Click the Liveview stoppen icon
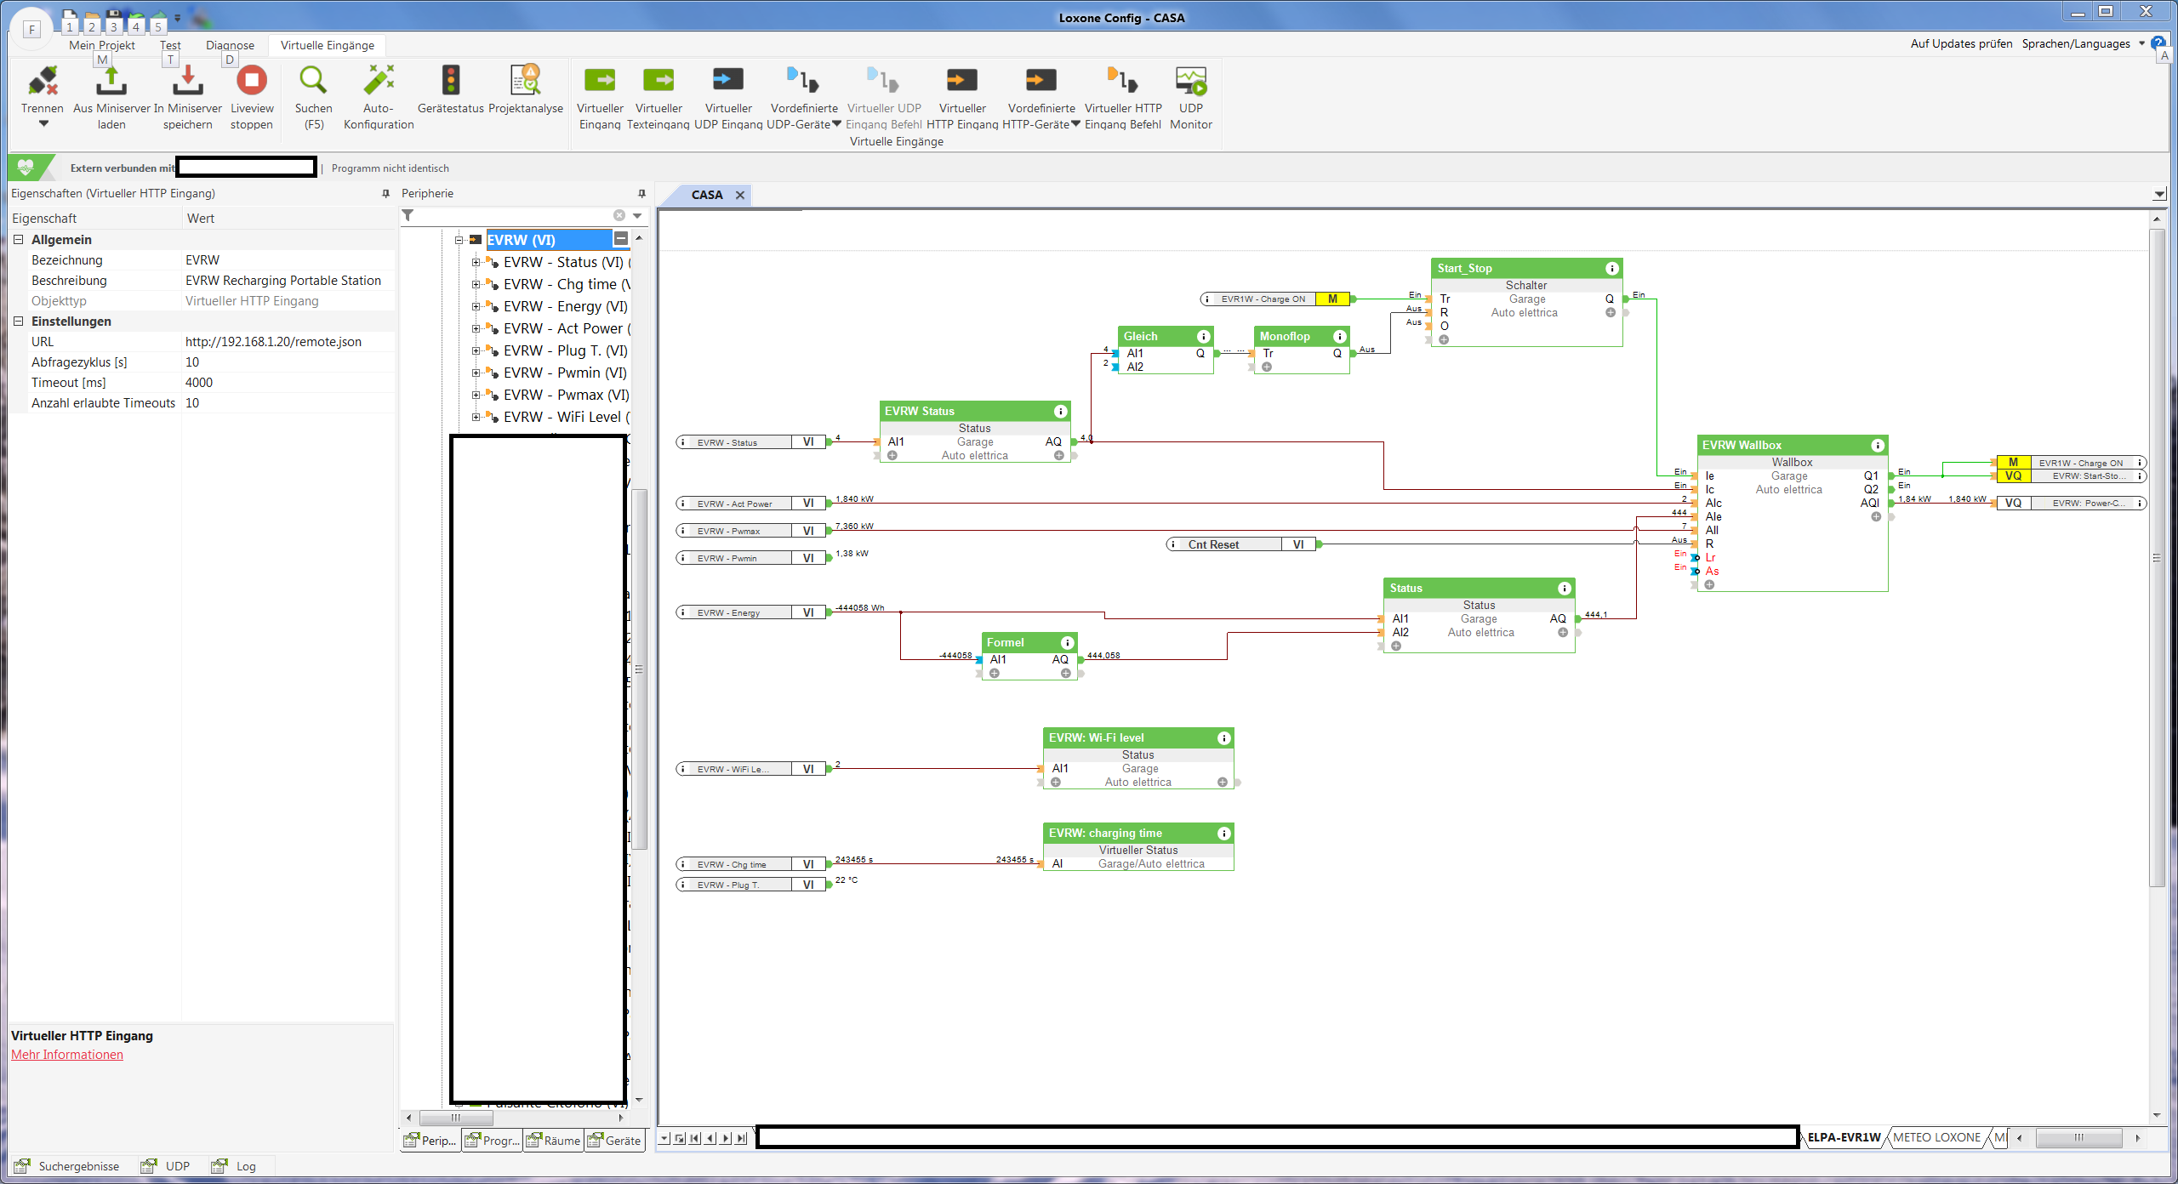 coord(251,81)
